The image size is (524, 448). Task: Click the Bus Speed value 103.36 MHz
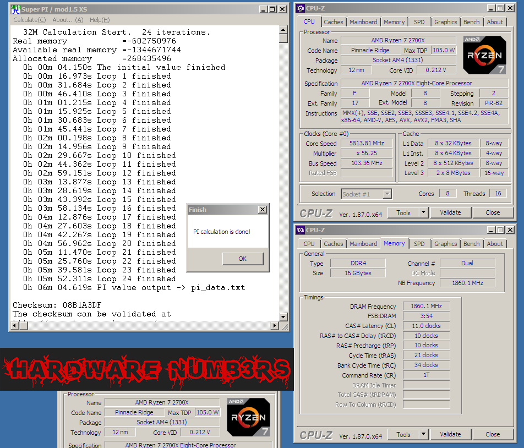[x=367, y=163]
